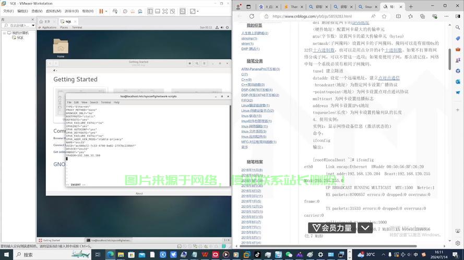Select the SQL VM in the library tree
The height and width of the screenshot is (260, 464).
(x=18, y=37)
